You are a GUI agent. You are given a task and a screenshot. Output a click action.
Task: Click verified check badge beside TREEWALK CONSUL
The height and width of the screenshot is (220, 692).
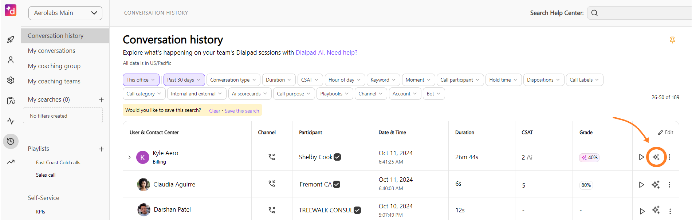click(x=357, y=210)
